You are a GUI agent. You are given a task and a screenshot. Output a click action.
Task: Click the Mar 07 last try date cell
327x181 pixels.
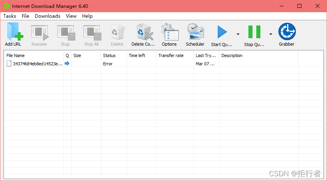click(x=205, y=64)
